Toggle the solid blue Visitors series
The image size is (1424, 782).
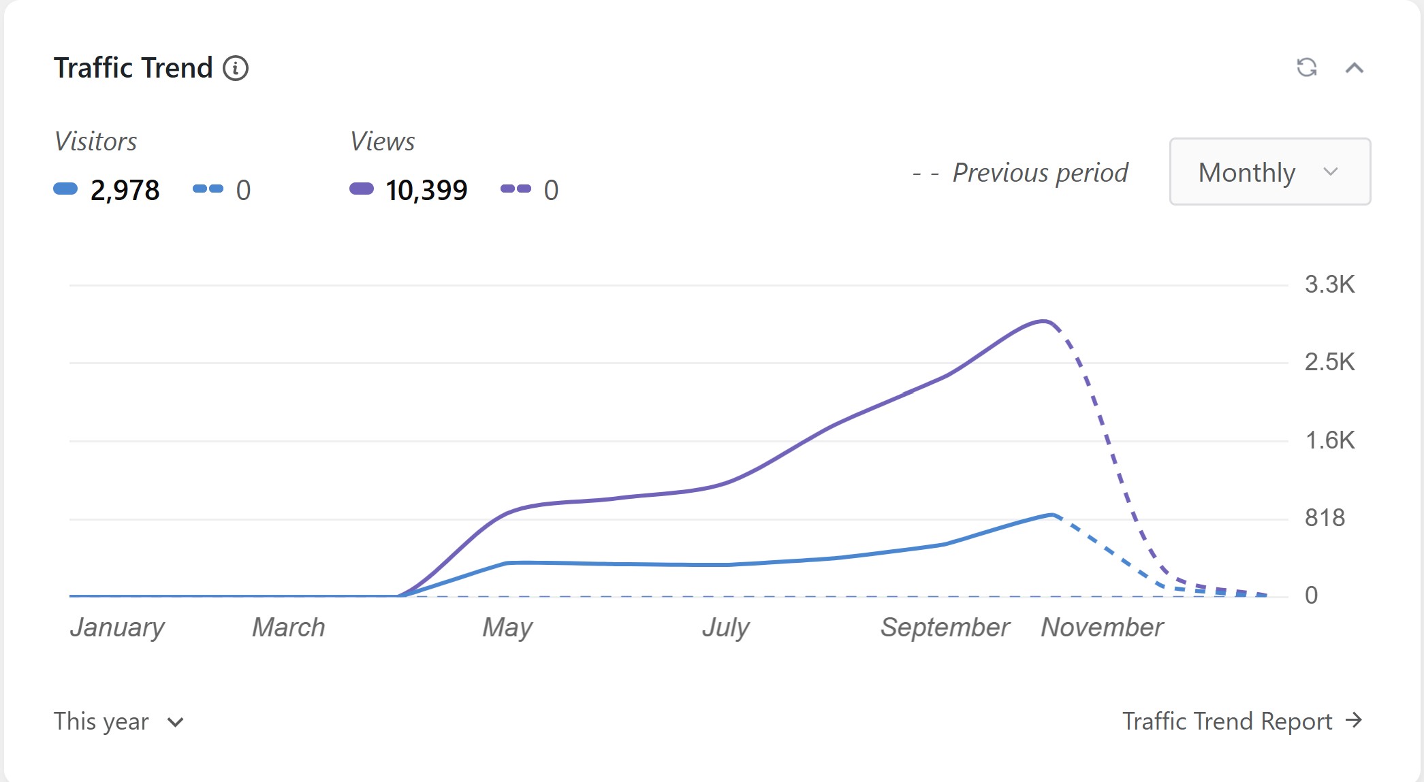click(x=65, y=189)
